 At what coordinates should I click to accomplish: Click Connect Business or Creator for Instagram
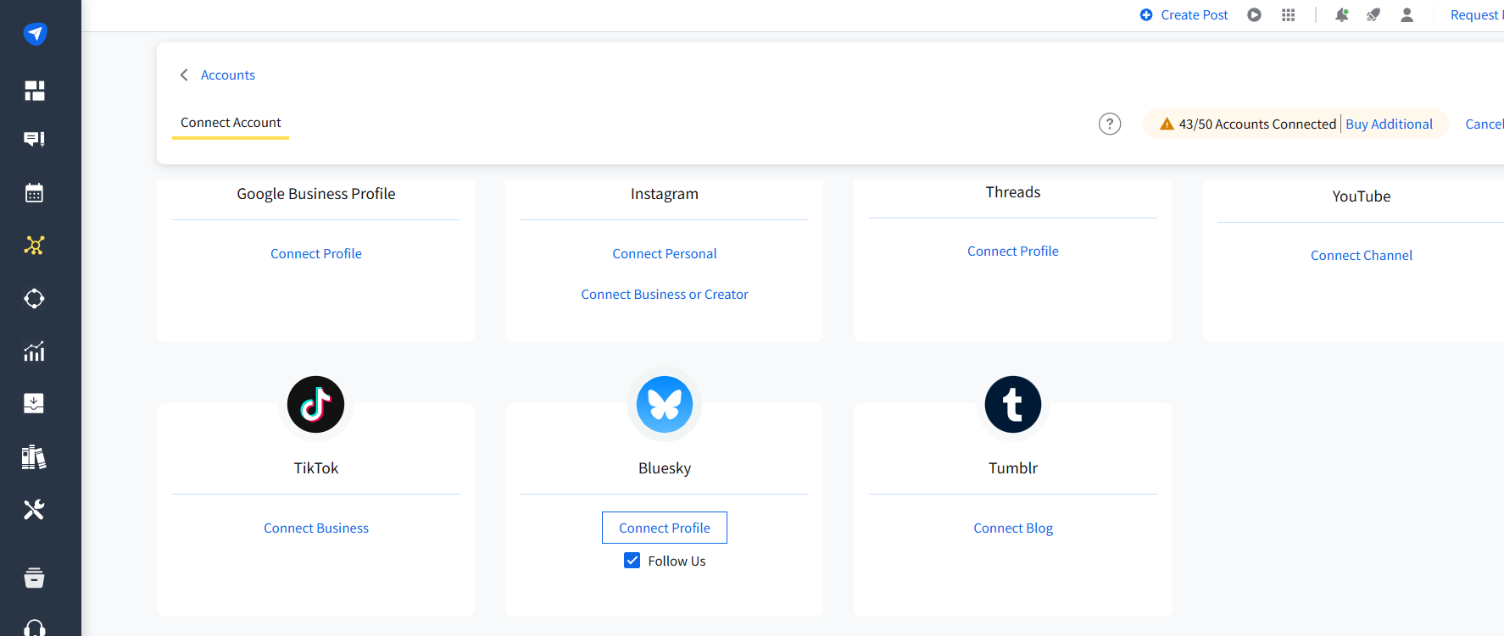[x=664, y=295]
